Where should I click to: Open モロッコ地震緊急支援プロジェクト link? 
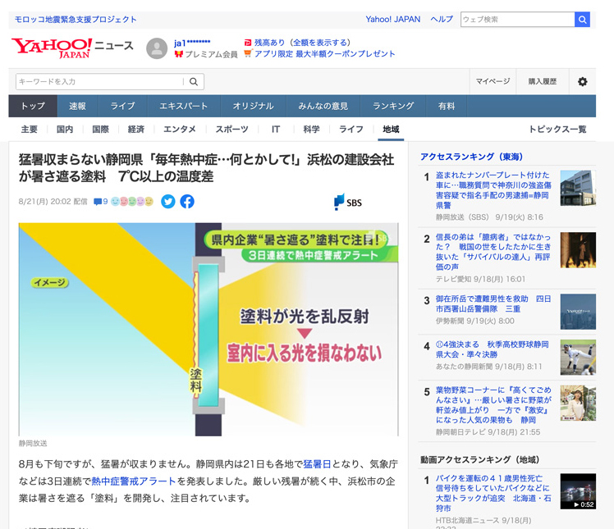coord(76,20)
